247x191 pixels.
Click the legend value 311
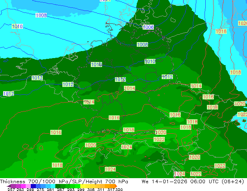(101, 189)
